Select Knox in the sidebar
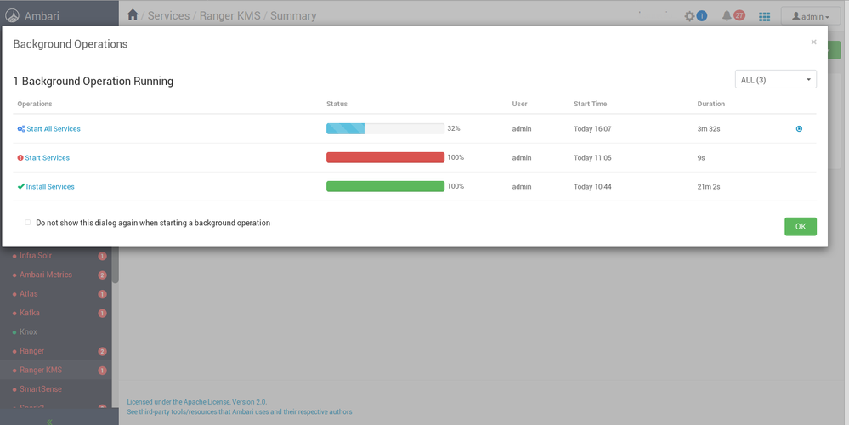Image resolution: width=849 pixels, height=425 pixels. click(x=28, y=331)
